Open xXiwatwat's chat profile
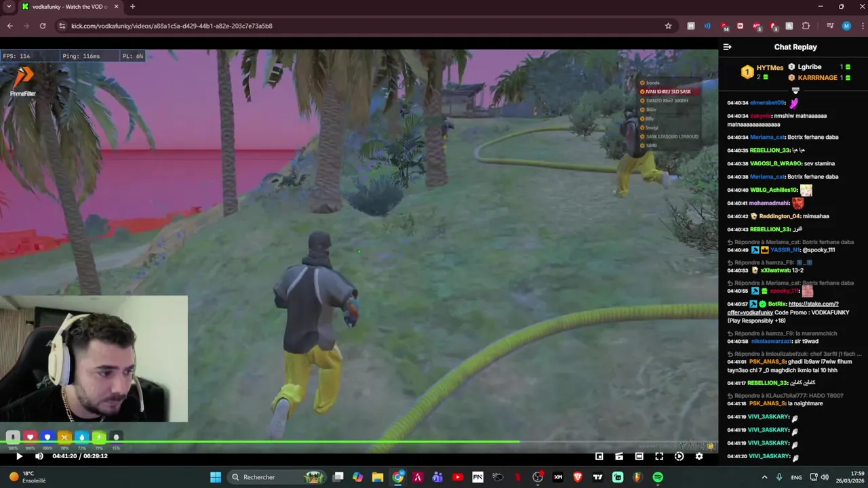Image resolution: width=868 pixels, height=488 pixels. (x=776, y=270)
